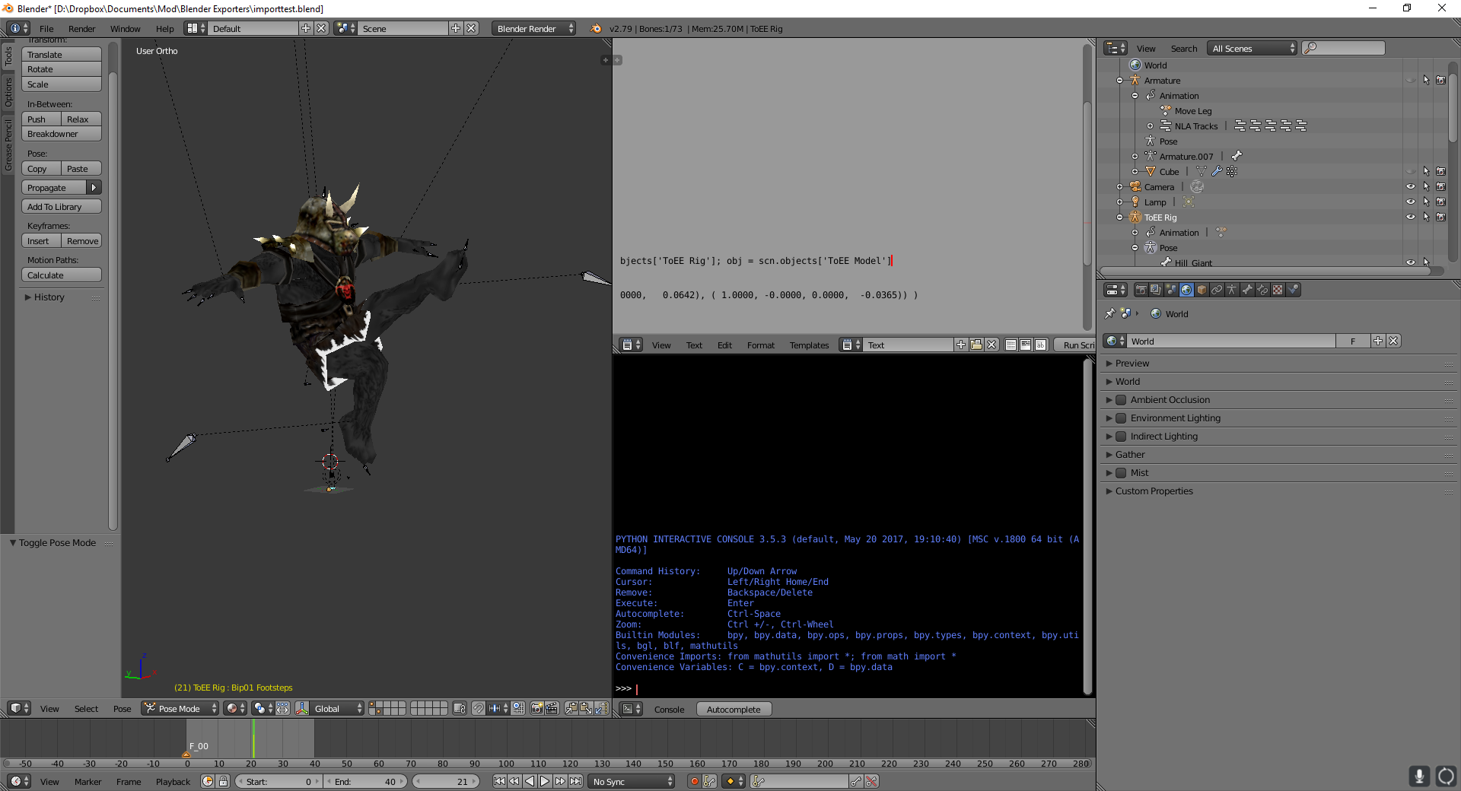1461x791 pixels.
Task: Open the Window menu
Action: tap(125, 29)
